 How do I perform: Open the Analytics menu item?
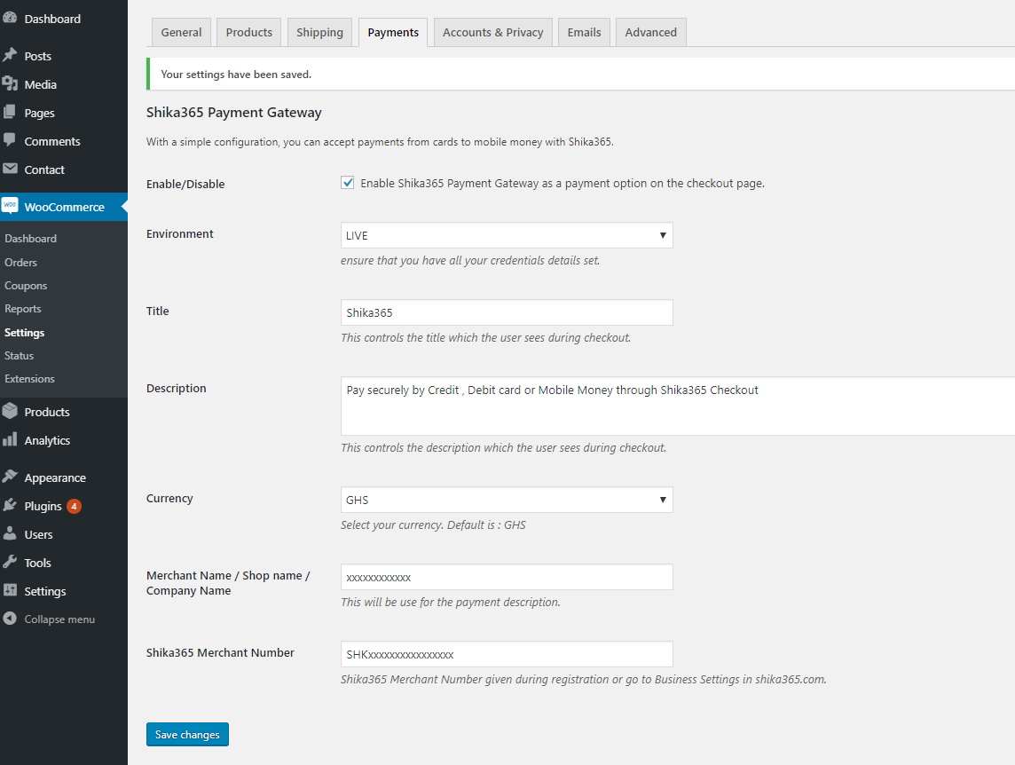coord(47,440)
